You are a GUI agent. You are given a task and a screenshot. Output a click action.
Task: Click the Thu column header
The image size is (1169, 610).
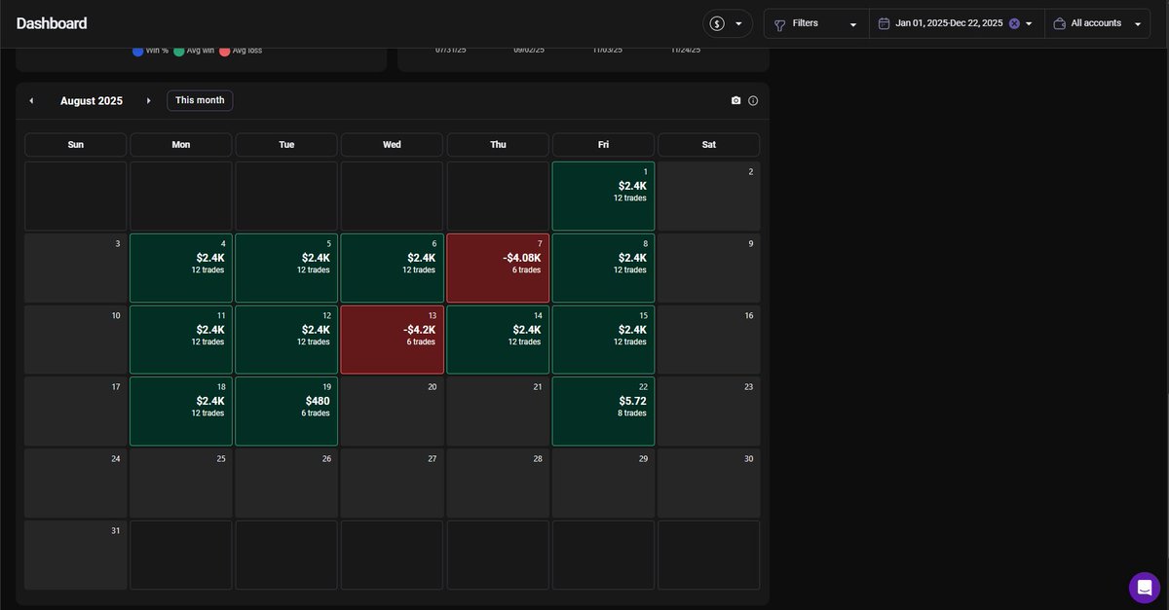click(498, 145)
